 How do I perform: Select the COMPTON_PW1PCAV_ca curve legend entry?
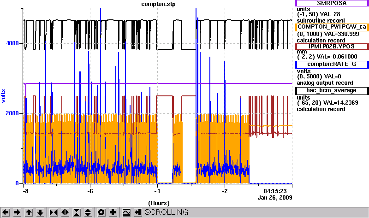point(332,27)
